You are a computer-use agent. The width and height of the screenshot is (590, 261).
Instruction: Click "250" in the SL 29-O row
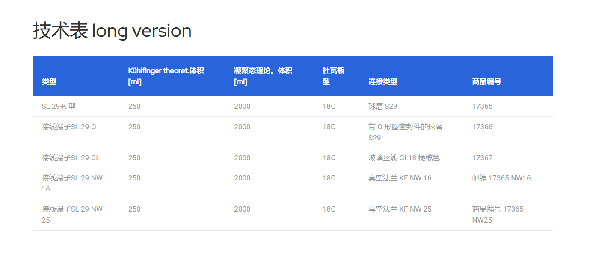(134, 127)
